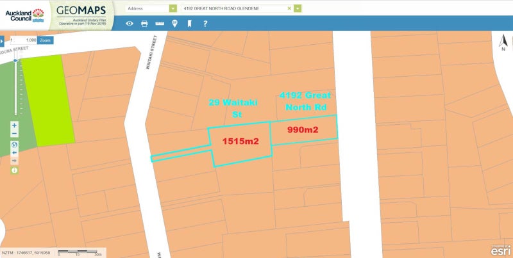Zoom out with the minus button
Screen dimensions: 513x258
pyautogui.click(x=14, y=134)
